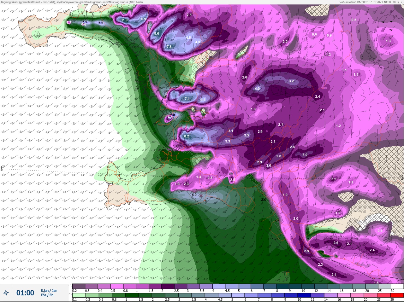This screenshot has height=302, width=404.
Task: Pick the pale green swatch at 0.1 in lower legend
Action: point(78,295)
